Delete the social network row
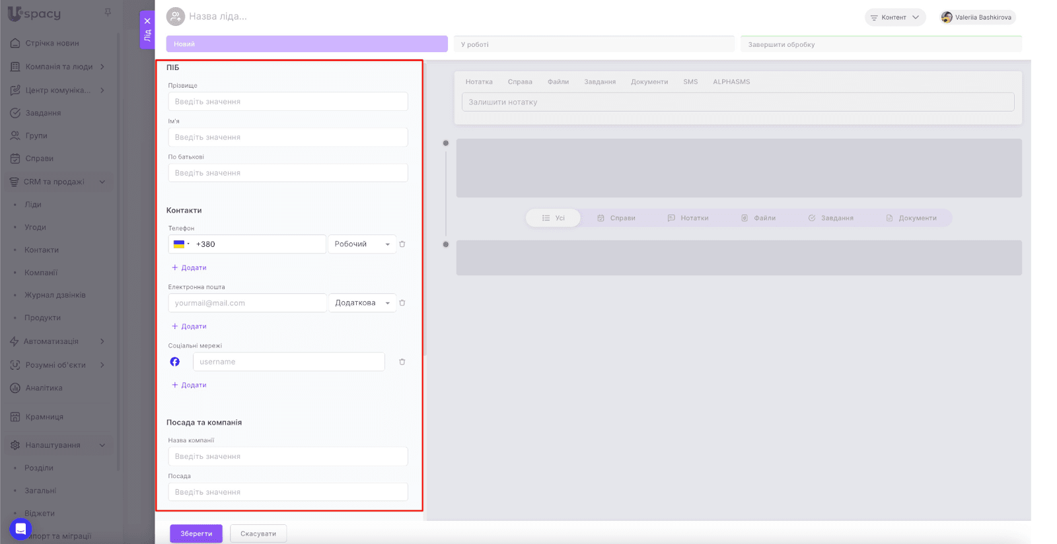This screenshot has height=544, width=1057. 402,362
